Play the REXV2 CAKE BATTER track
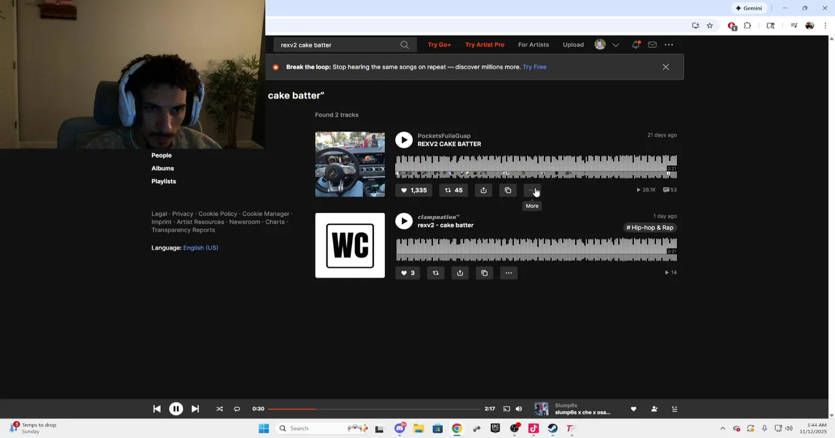 [404, 140]
